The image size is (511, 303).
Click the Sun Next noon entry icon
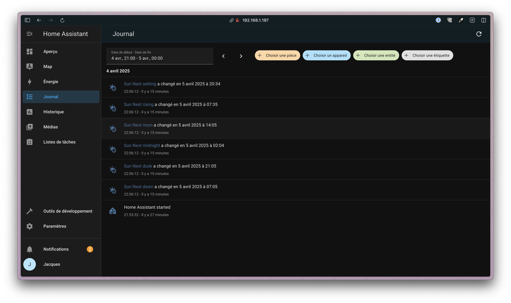tap(113, 128)
